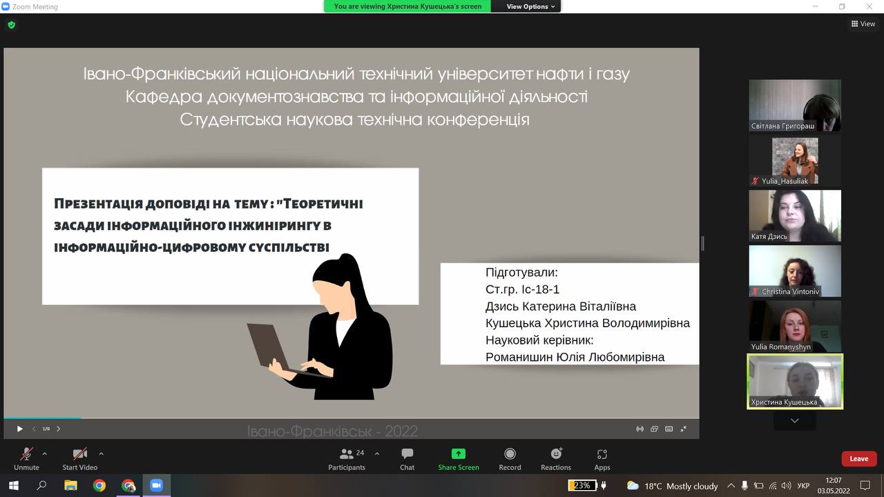Screen dimensions: 884x497
Task: Click the system volume icon in the tray
Action: tap(787, 486)
